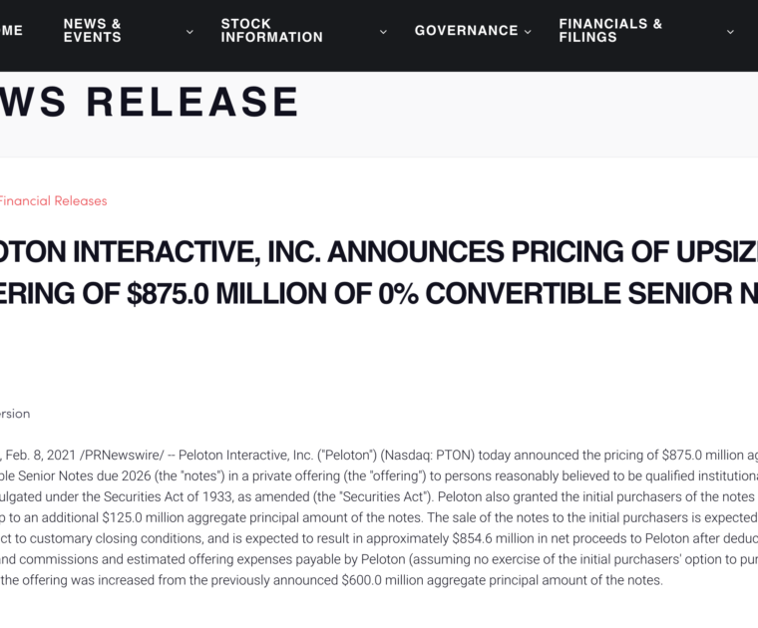Follow the Financial Releases category link
Image resolution: width=758 pixels, height=628 pixels.
tap(53, 201)
